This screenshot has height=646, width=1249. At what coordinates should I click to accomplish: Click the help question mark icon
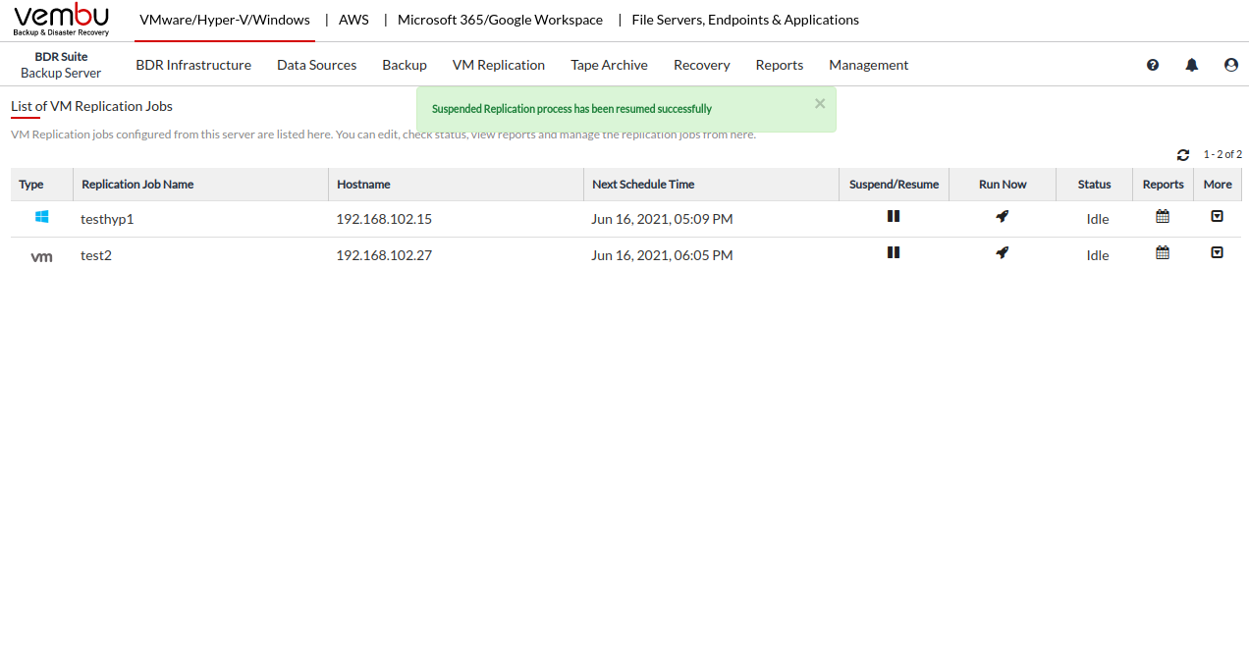tap(1153, 65)
